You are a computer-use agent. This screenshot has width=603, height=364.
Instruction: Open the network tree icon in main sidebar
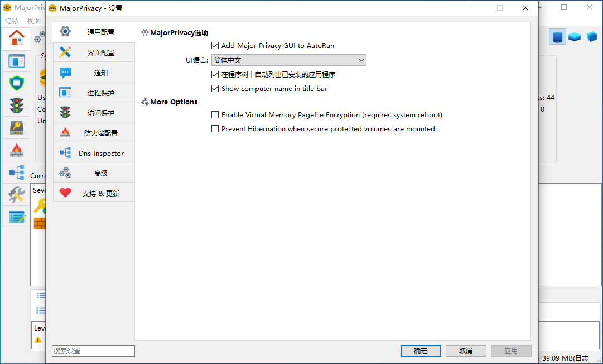click(x=16, y=173)
